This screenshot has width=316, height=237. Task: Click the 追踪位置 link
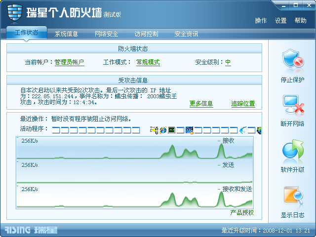coord(243,104)
